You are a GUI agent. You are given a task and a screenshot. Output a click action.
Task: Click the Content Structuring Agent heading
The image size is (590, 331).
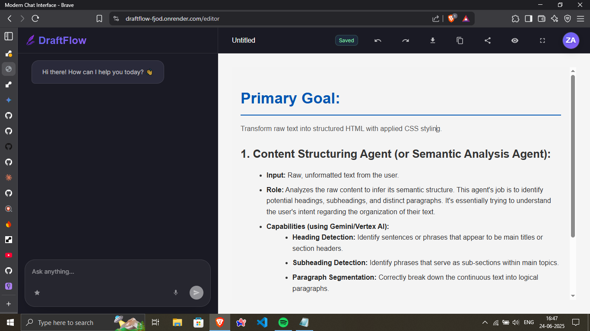[396, 154]
